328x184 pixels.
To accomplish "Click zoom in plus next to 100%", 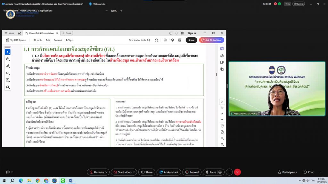I will (x=121, y=11).
